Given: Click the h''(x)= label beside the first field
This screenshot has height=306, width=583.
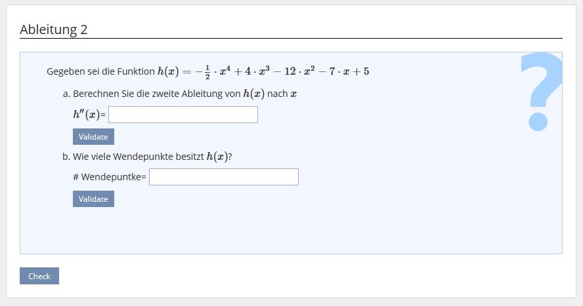Looking at the screenshot, I should pyautogui.click(x=89, y=115).
